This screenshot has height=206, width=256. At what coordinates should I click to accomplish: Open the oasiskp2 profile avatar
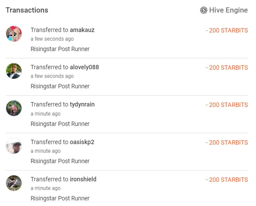[14, 146]
